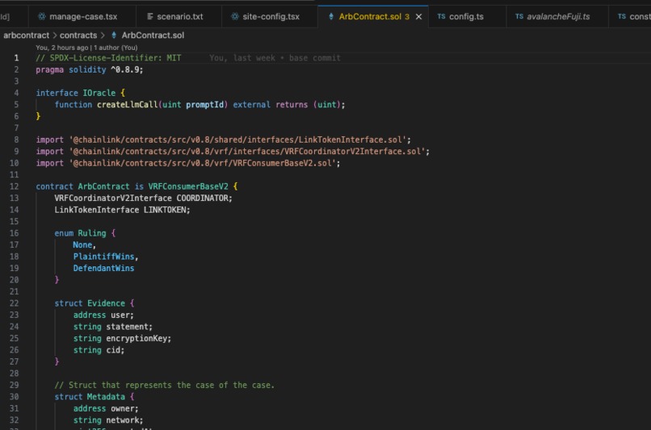Open the scenario.txt tab
651x430 pixels.
[179, 17]
